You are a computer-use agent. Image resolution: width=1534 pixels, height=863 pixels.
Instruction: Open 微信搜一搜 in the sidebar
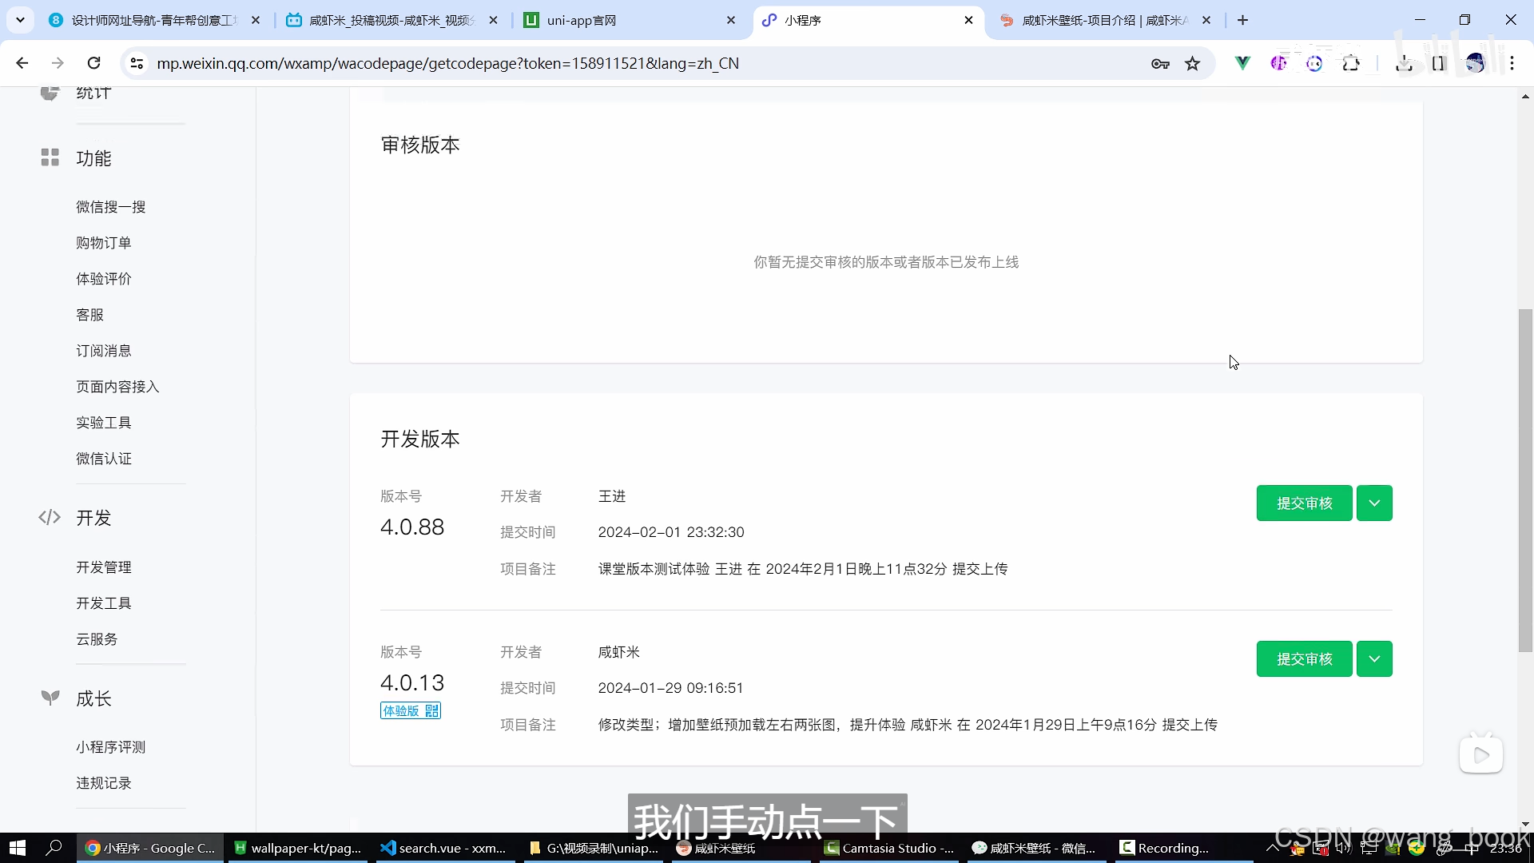pyautogui.click(x=111, y=207)
